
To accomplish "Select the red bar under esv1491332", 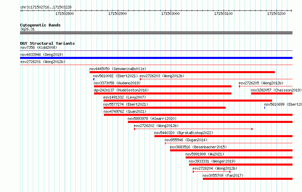I will 188,101.
